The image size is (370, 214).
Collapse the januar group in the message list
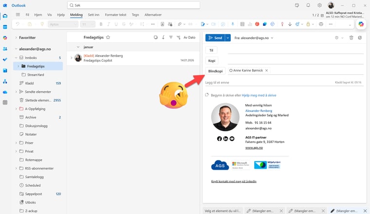[x=78, y=47]
